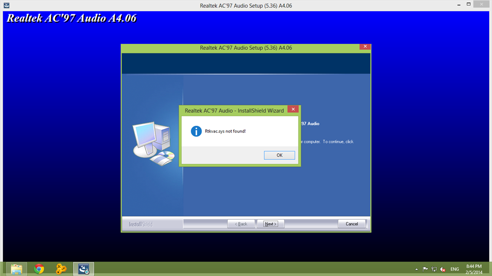Click the setup app icon in title bar
Image resolution: width=492 pixels, height=276 pixels.
[6, 5]
